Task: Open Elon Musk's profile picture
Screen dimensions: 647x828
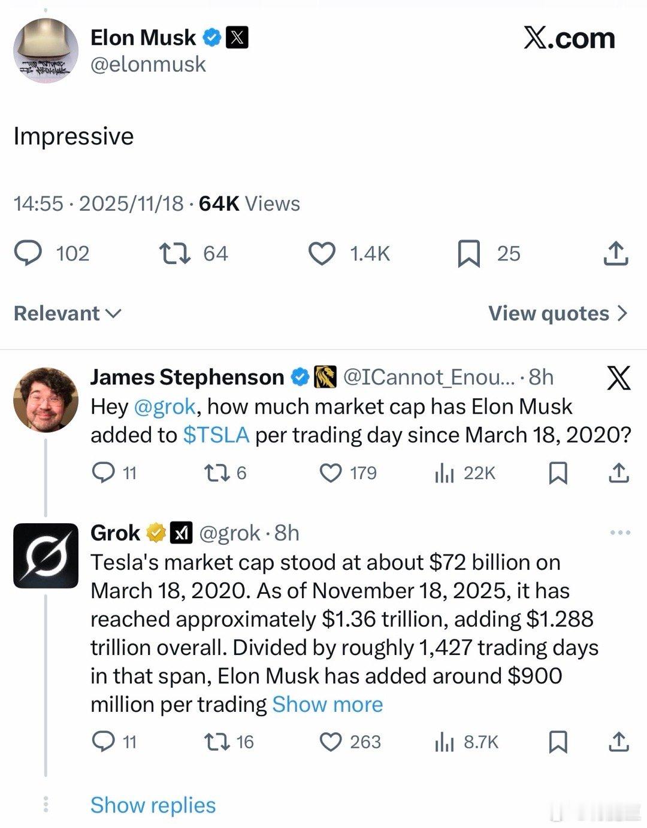Action: point(46,50)
